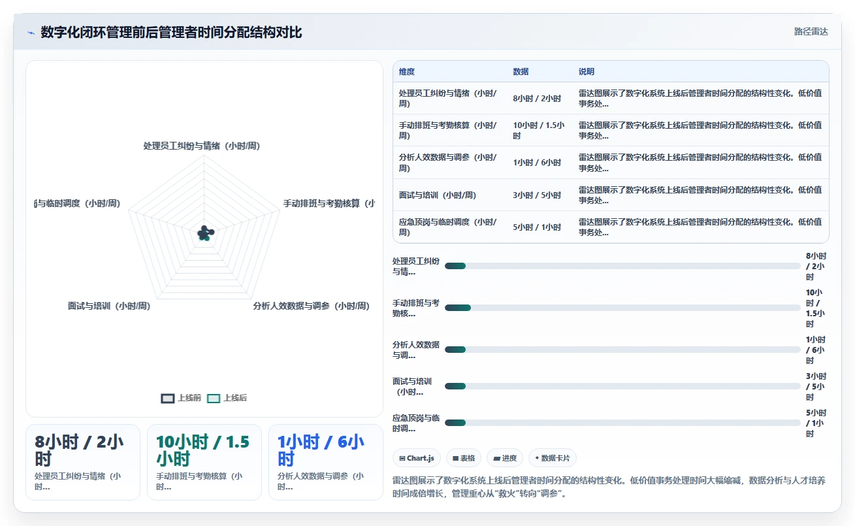Select table row 应急顶岗与临时调度
The height and width of the screenshot is (526, 855).
(x=611, y=227)
